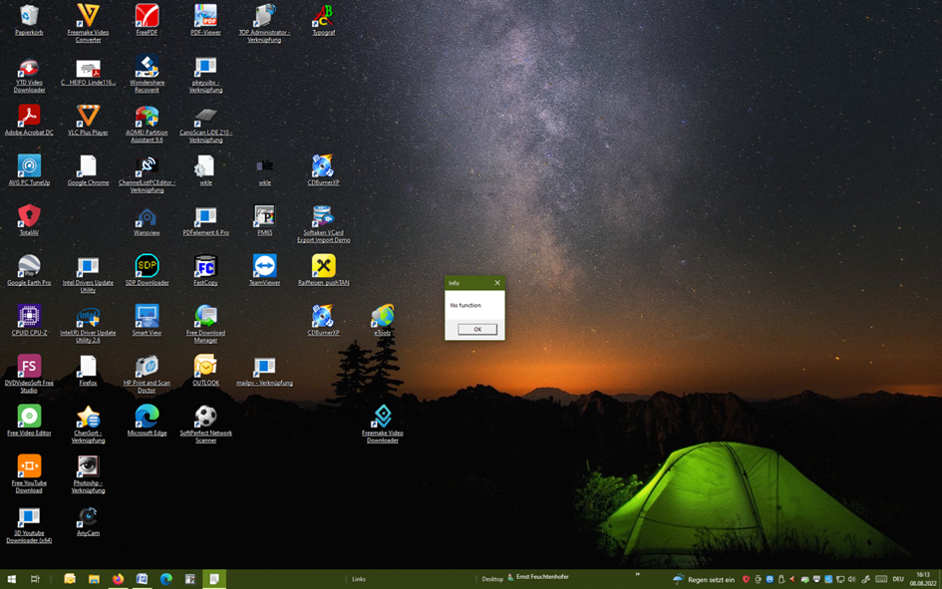Close the Info dialog with the X
Viewport: 942px width, 589px height.
tap(496, 283)
